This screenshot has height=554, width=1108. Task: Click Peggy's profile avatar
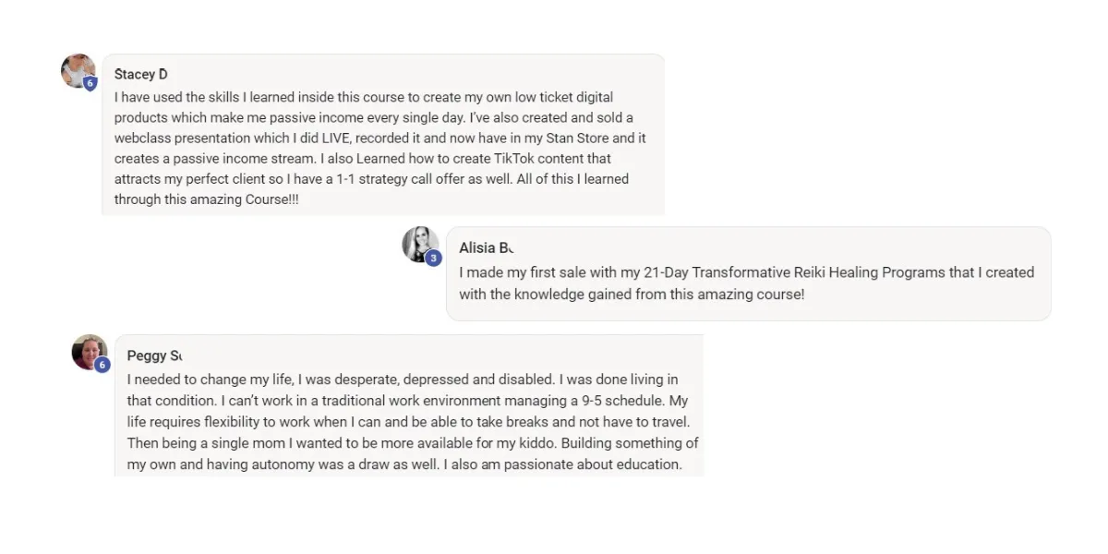point(90,352)
